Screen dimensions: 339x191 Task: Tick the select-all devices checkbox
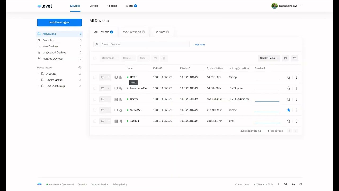pyautogui.click(x=95, y=58)
